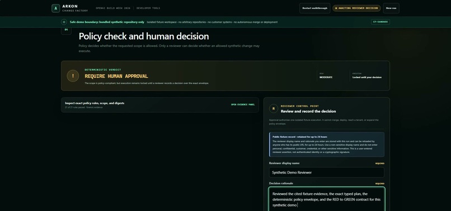Viewport: 451px width, 211px height.
Task: Click Safe demo boundary banner text
Action: click(x=107, y=22)
